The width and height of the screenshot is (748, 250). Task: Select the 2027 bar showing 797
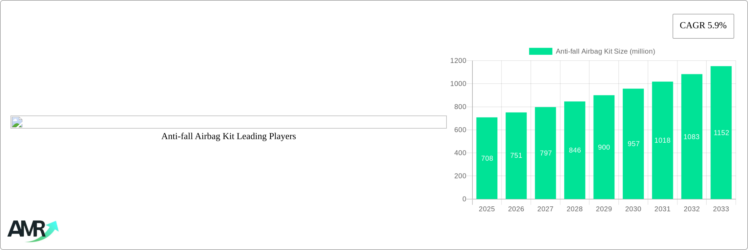(545, 153)
